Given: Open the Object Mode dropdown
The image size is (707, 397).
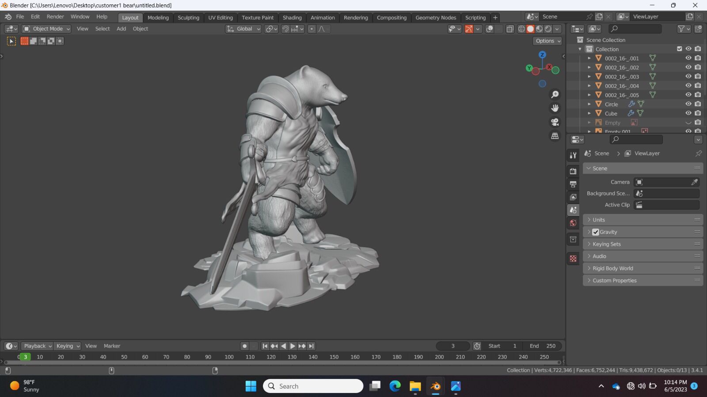Looking at the screenshot, I should point(46,29).
